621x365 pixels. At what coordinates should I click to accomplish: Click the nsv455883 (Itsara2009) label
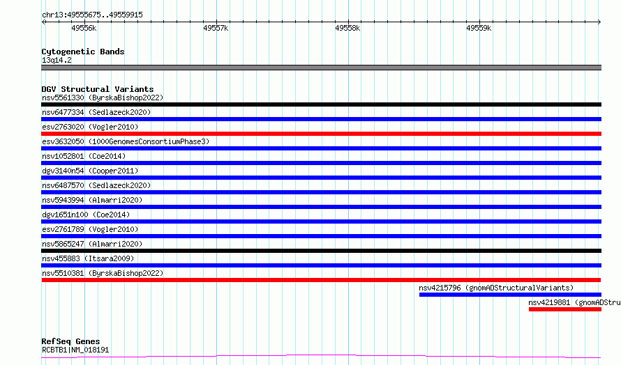tap(88, 258)
